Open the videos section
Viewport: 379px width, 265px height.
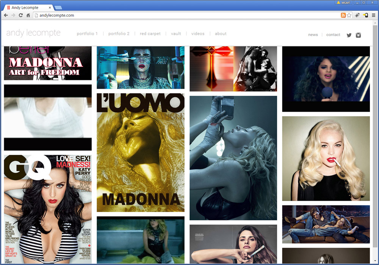(x=198, y=34)
